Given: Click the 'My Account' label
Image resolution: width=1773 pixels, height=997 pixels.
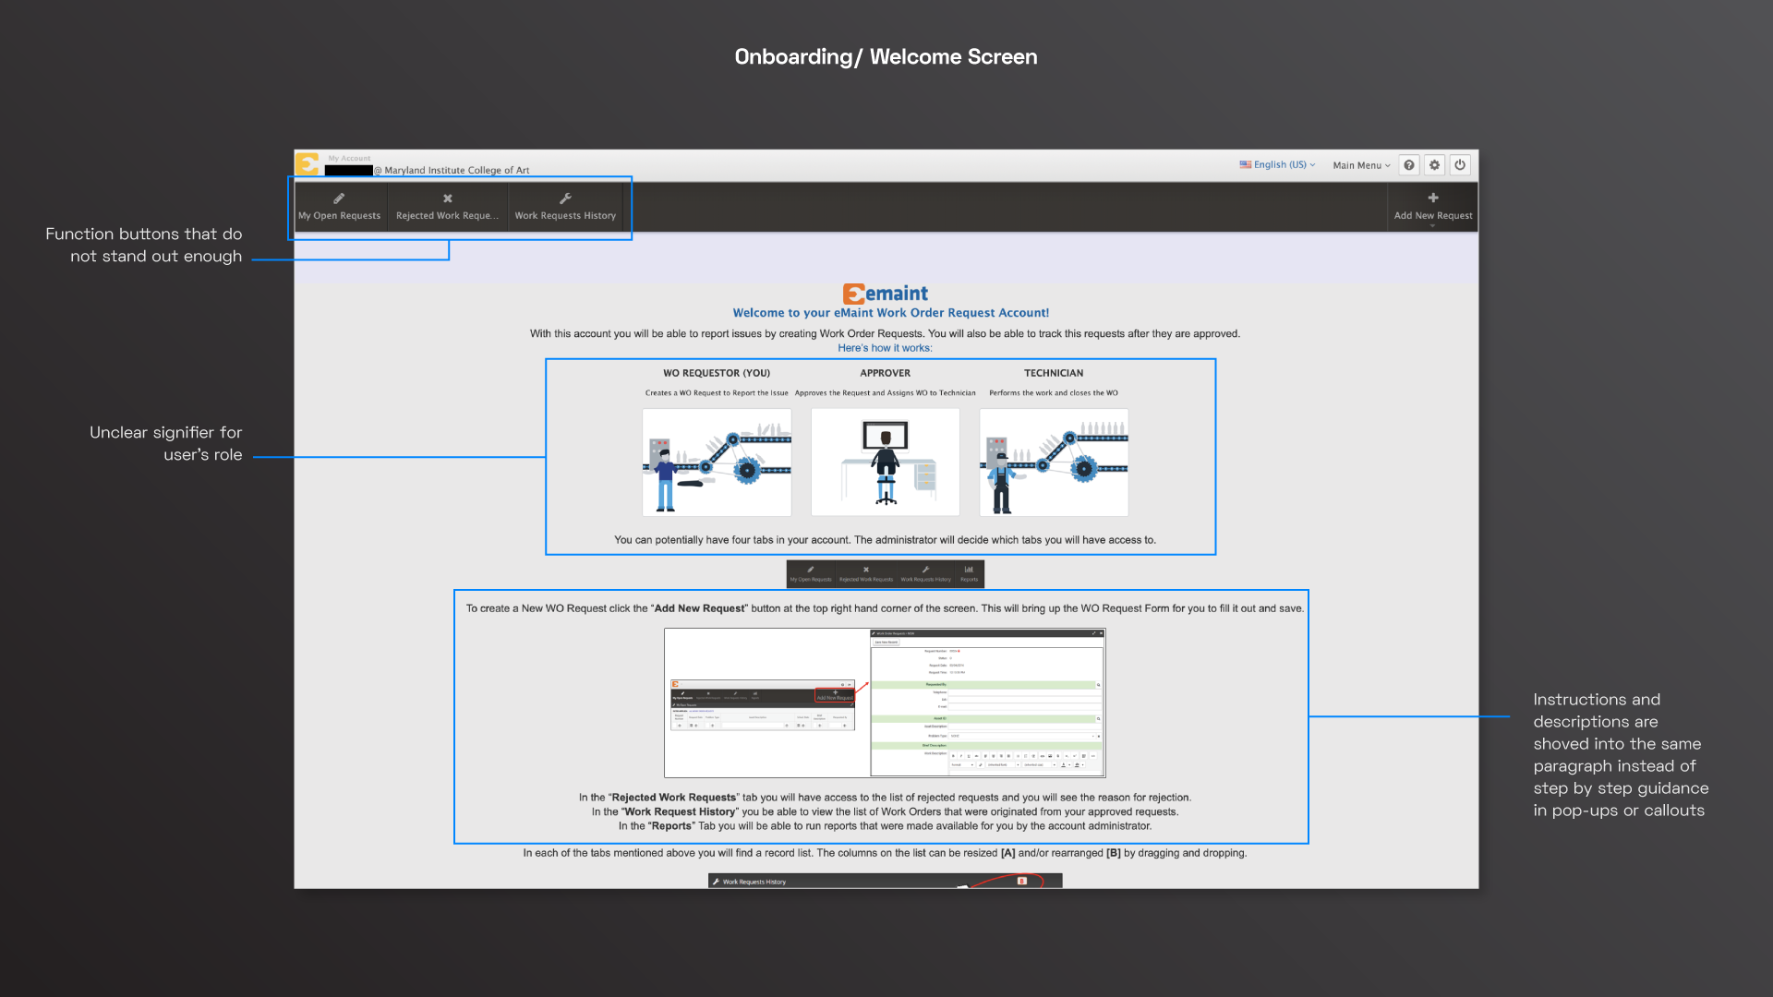Looking at the screenshot, I should 349,159.
